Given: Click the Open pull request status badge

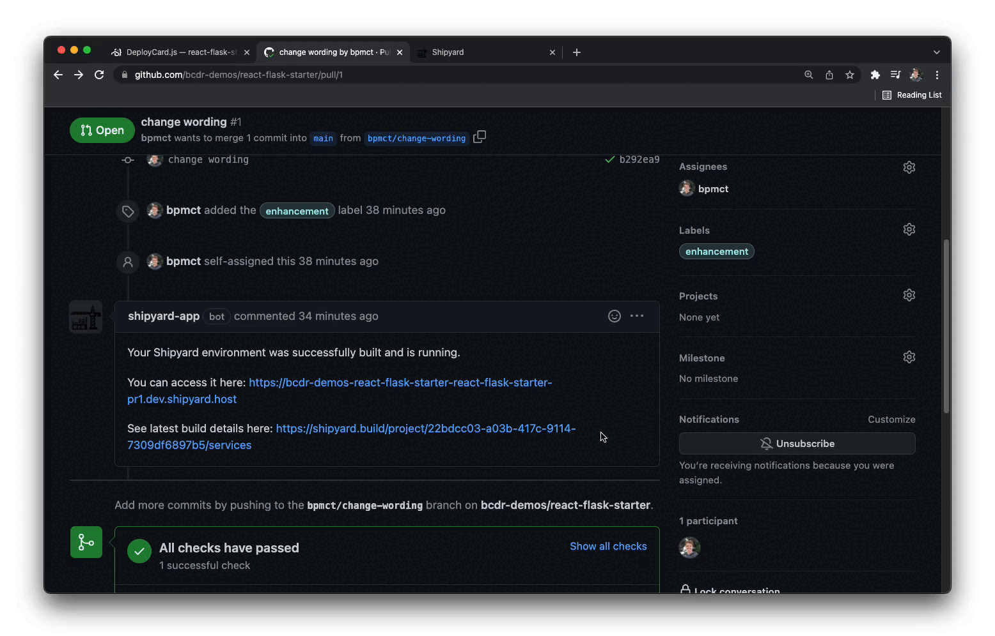Looking at the screenshot, I should pos(102,130).
